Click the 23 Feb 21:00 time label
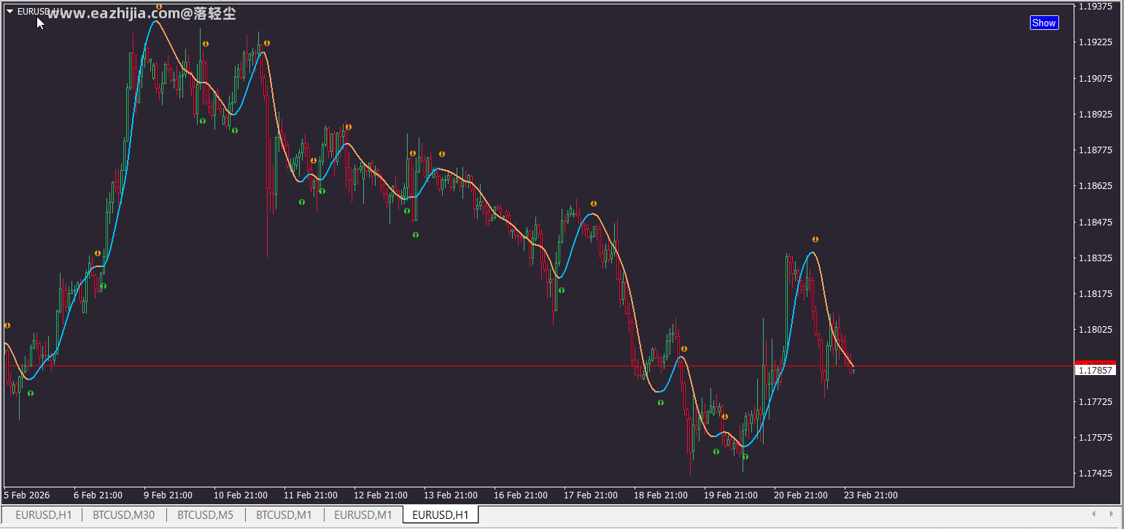The image size is (1124, 529). click(x=871, y=495)
